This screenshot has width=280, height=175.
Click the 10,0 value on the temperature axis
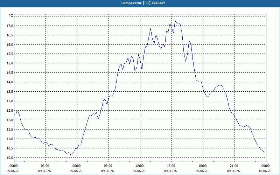pos(10,158)
